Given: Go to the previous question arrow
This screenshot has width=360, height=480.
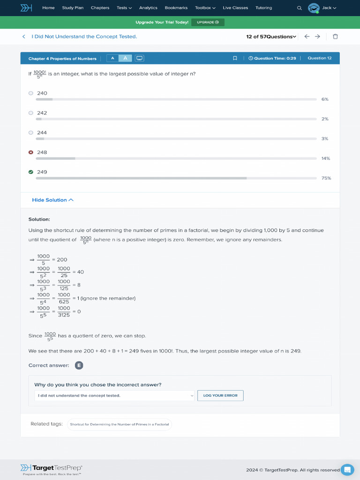Looking at the screenshot, I should [x=307, y=37].
